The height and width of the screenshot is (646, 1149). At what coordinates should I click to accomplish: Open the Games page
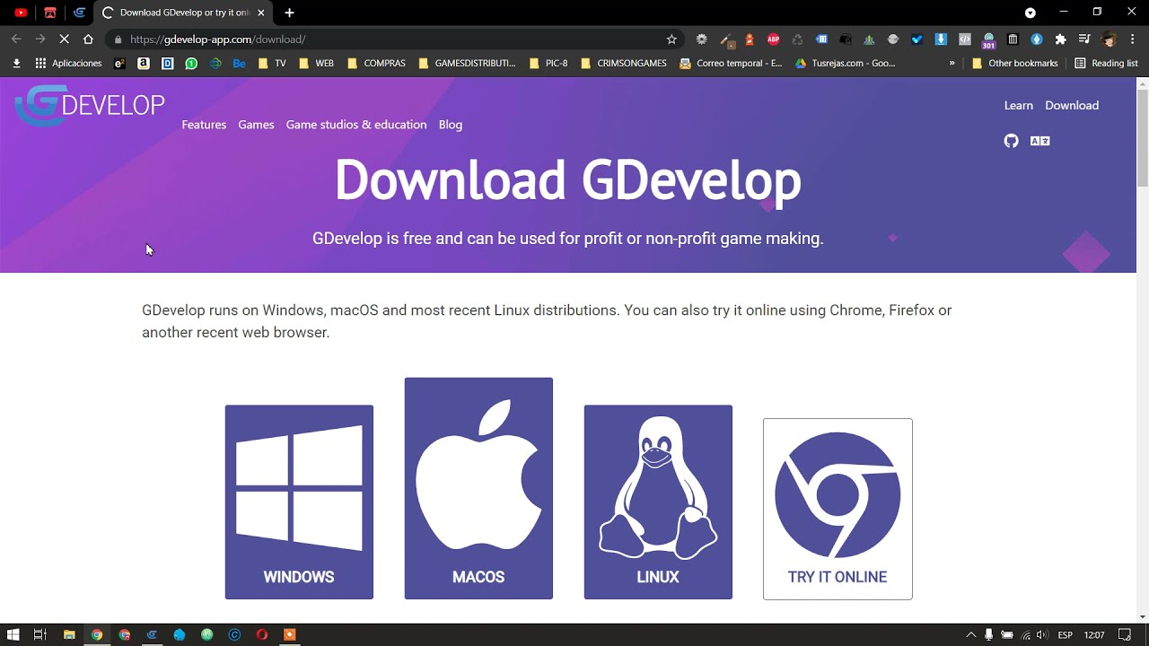tap(256, 125)
